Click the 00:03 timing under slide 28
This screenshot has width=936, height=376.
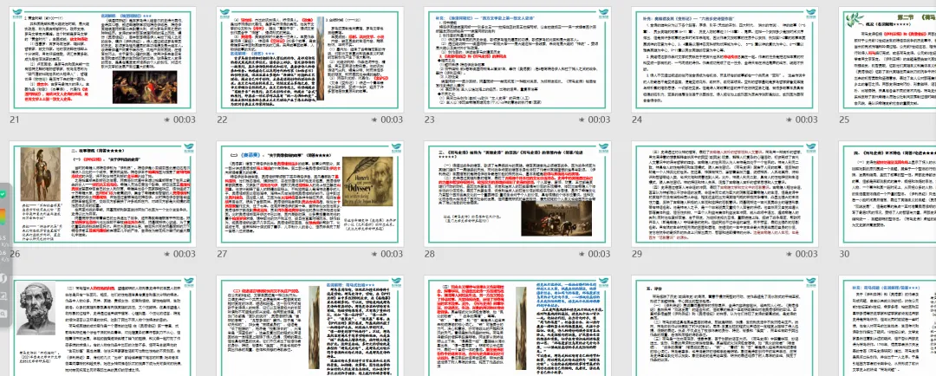coord(599,254)
